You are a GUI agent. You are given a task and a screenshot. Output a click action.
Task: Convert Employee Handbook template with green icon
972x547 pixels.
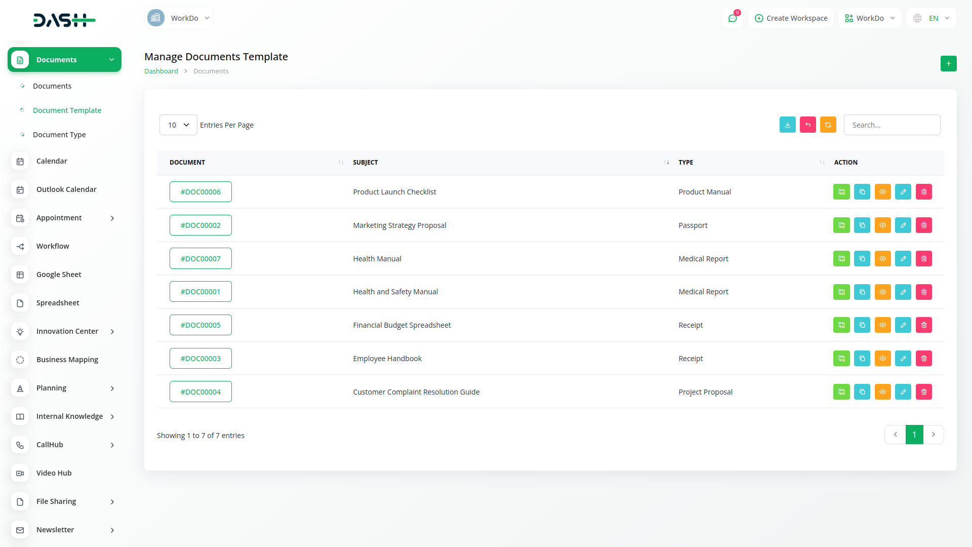[x=841, y=359]
